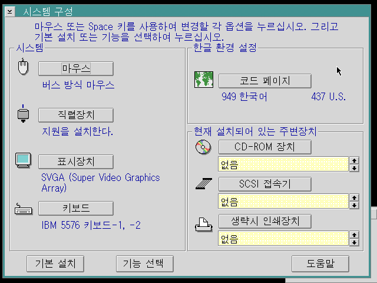Screen dimensions: 377x283
Task: Click the SCSI spin down arrow
Action: coord(354,205)
